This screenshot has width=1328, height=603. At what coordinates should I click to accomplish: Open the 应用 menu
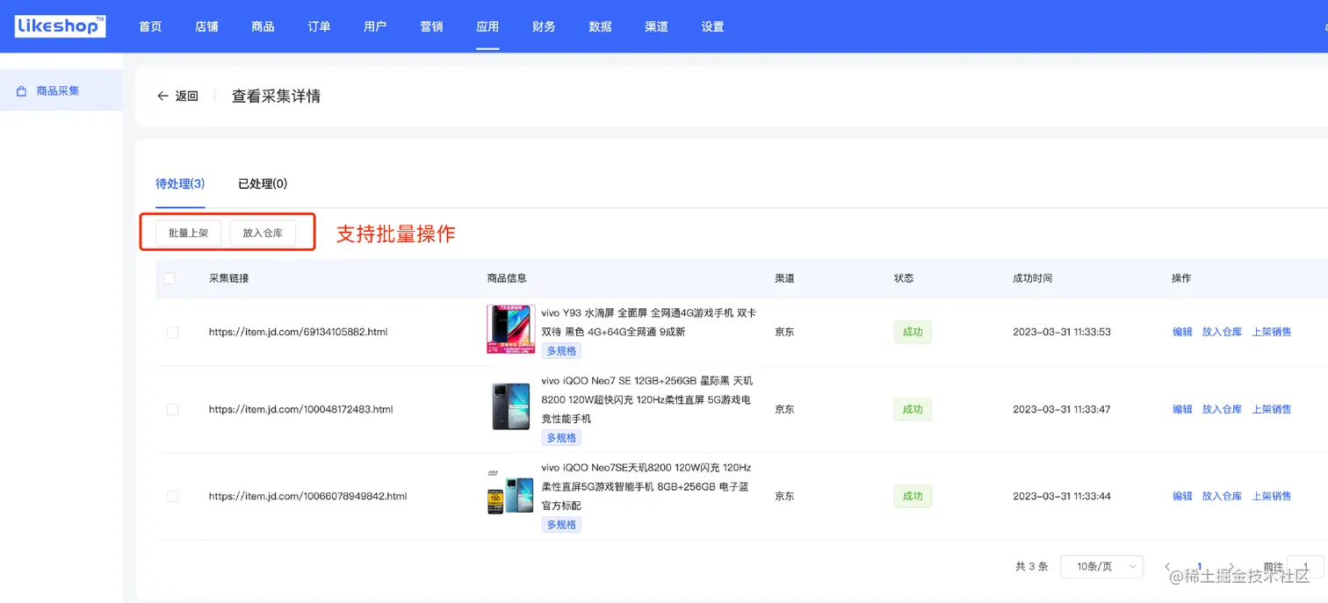click(x=487, y=26)
